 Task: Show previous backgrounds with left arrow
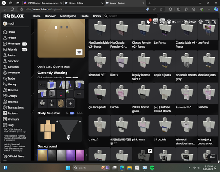point(36,155)
